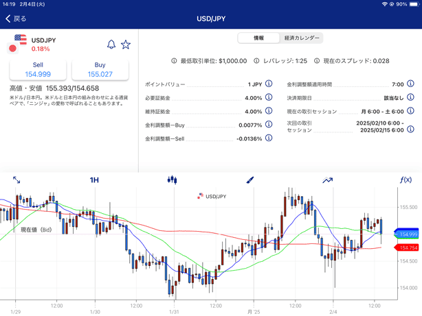Open info for 金利調整額ーSell row

(x=269, y=138)
